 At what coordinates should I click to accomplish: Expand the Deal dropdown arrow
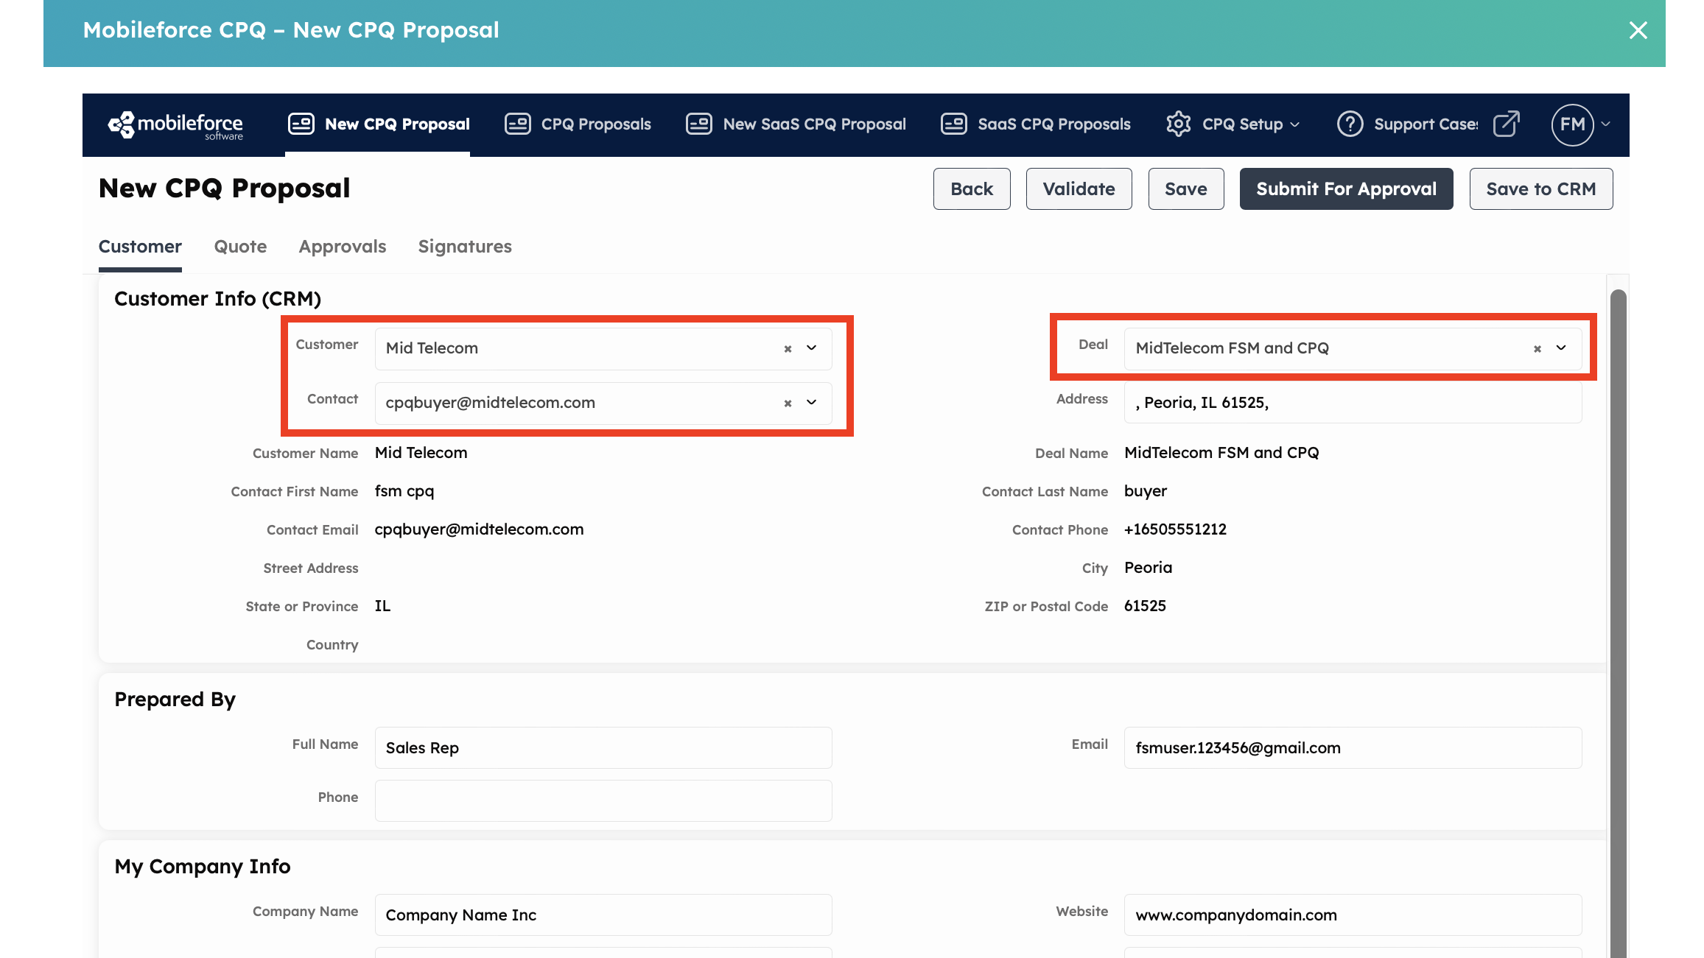[x=1560, y=348]
